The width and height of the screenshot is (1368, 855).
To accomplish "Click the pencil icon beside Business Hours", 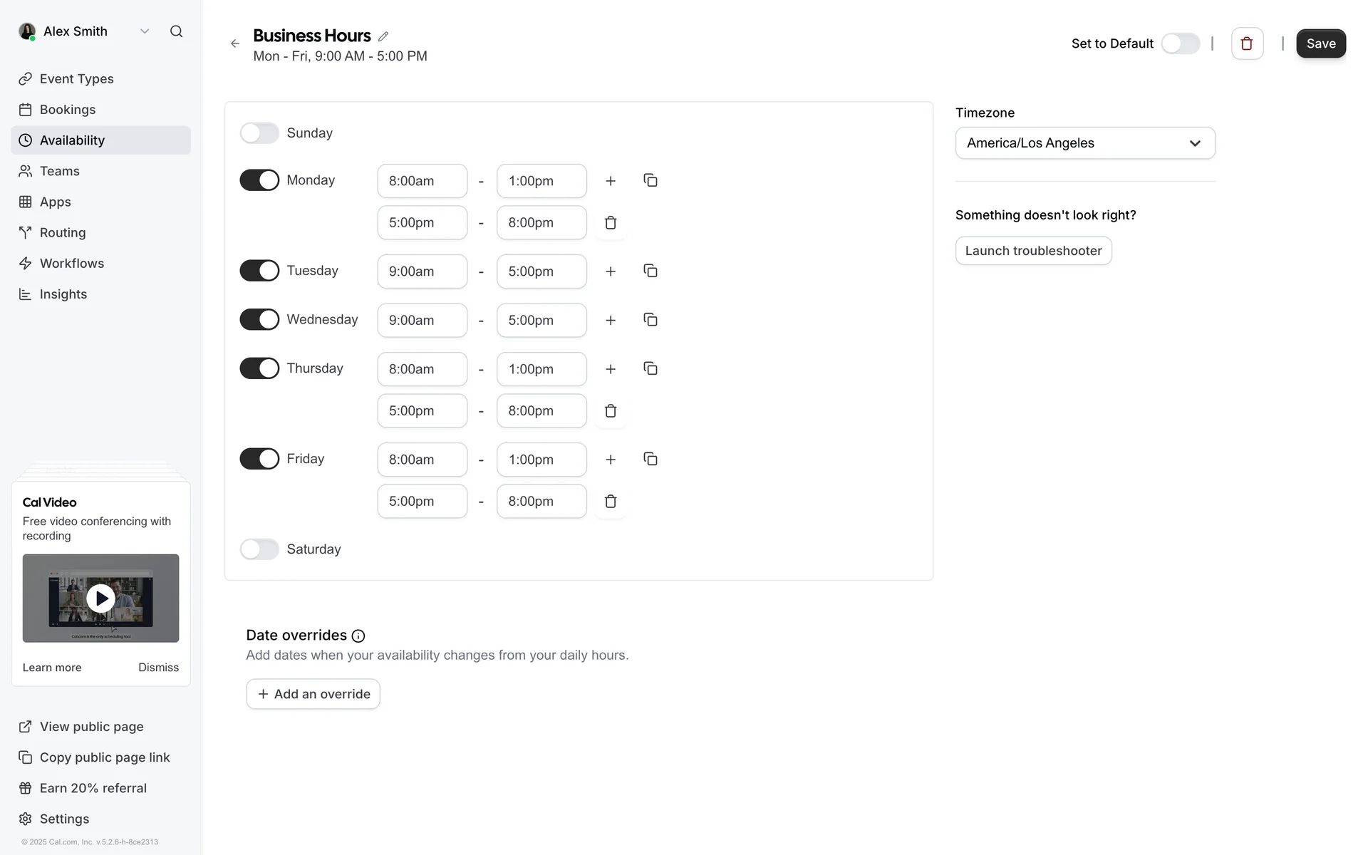I will [x=383, y=36].
